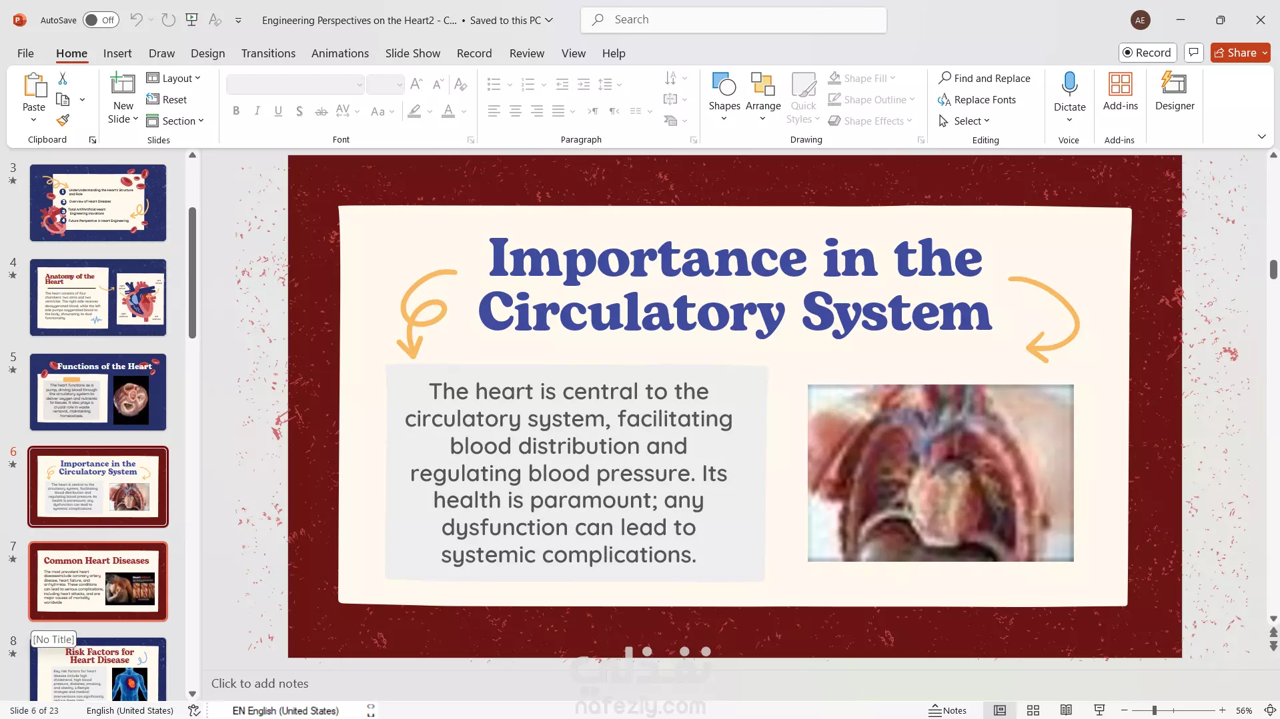Start Slide Show from status bar icon
This screenshot has width=1280, height=719.
click(1099, 710)
